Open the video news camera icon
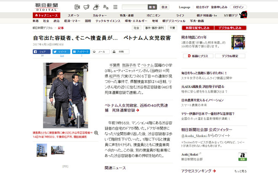Viewport: 278px width, 173px height. (77, 7)
